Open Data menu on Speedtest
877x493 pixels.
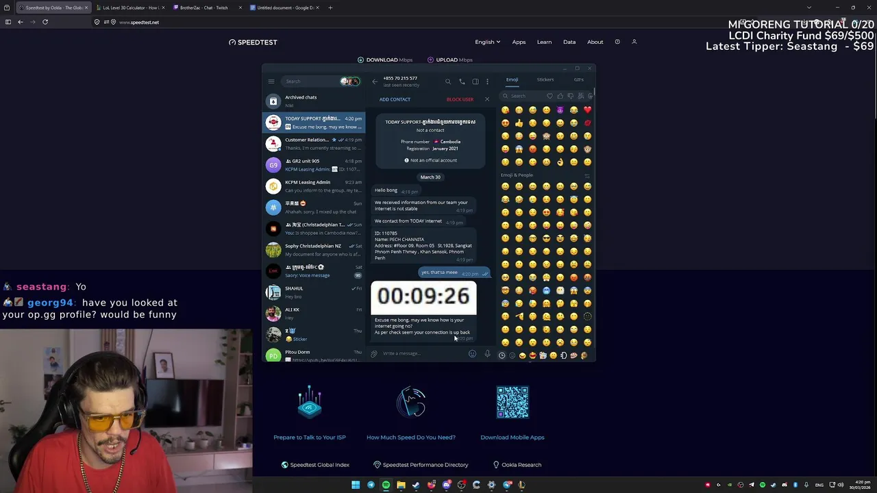pyautogui.click(x=569, y=42)
